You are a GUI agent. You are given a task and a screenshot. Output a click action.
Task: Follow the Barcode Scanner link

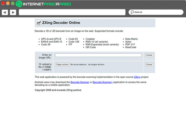[80, 82]
